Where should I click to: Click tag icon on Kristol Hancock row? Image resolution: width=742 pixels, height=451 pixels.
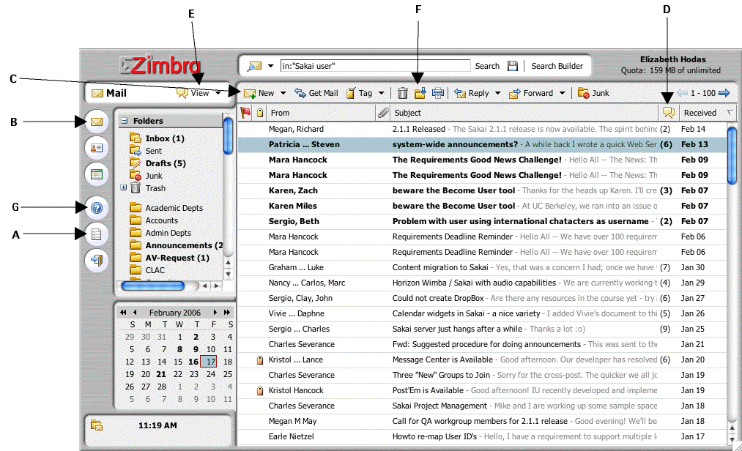[x=260, y=391]
